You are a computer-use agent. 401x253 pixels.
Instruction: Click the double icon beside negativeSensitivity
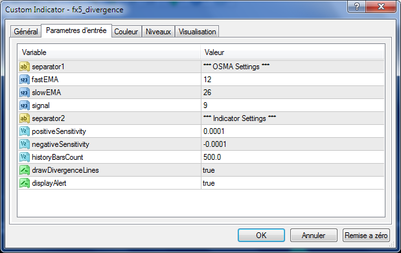(25, 144)
